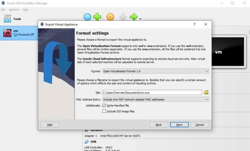
Task: Click the vm preview thumbnail
Action: [228, 52]
